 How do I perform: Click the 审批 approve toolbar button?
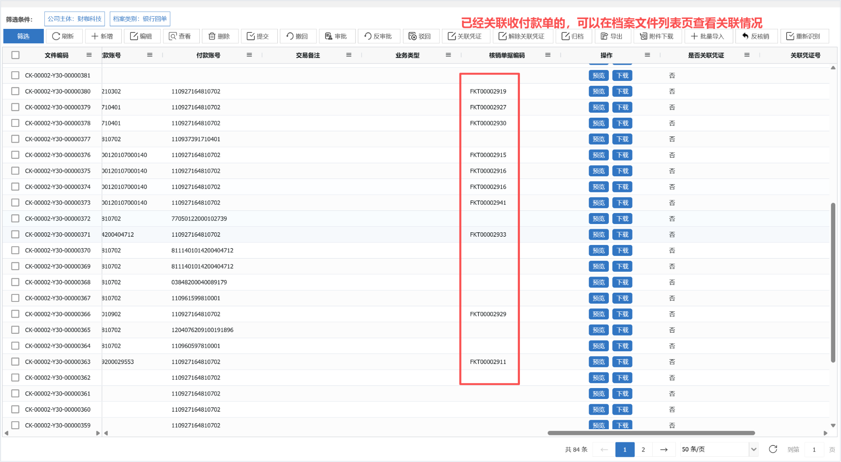336,36
